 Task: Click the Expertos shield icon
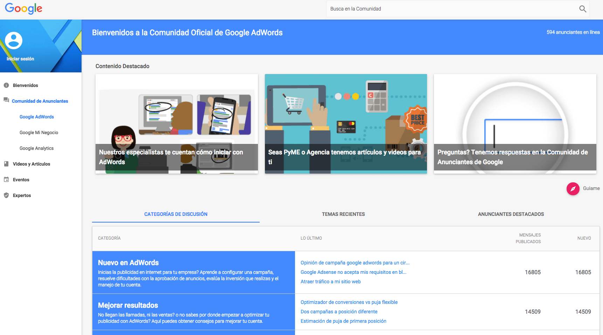(x=6, y=195)
